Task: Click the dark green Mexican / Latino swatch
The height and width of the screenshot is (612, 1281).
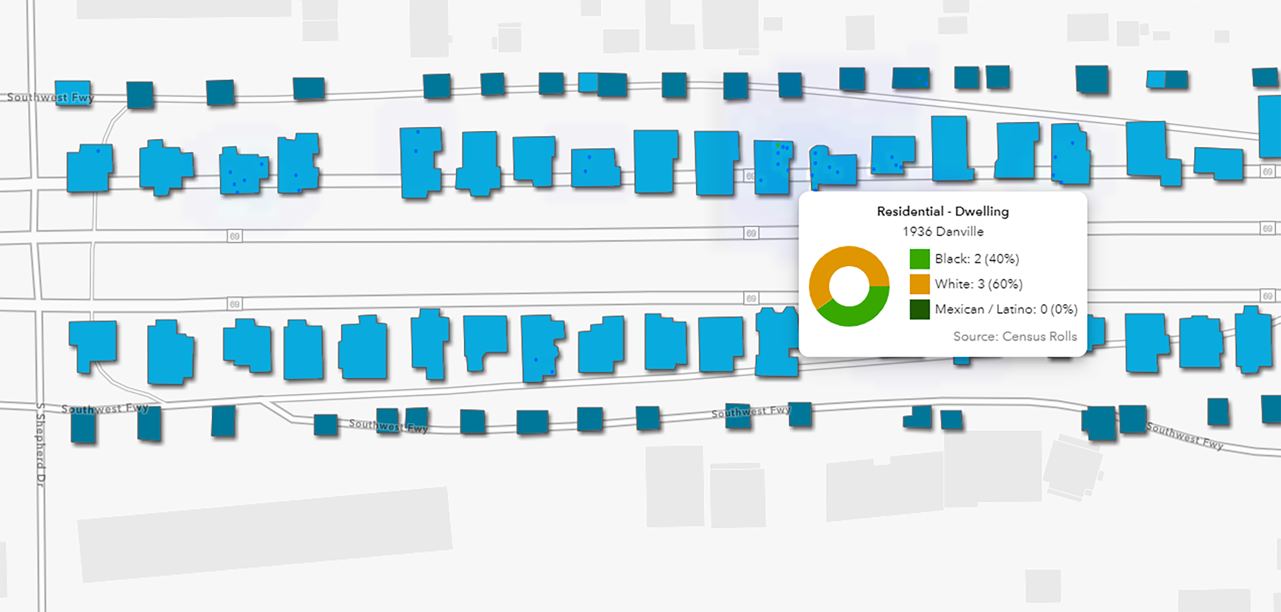Action: pyautogui.click(x=920, y=309)
